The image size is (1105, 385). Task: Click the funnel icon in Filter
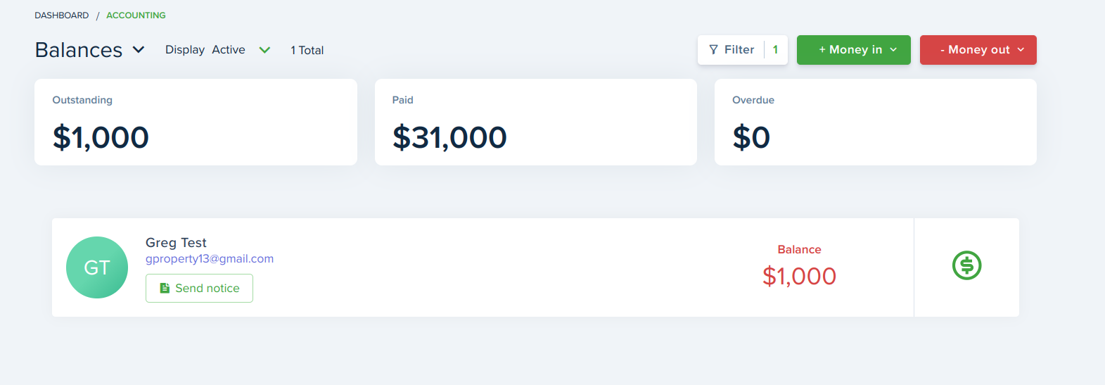point(713,50)
